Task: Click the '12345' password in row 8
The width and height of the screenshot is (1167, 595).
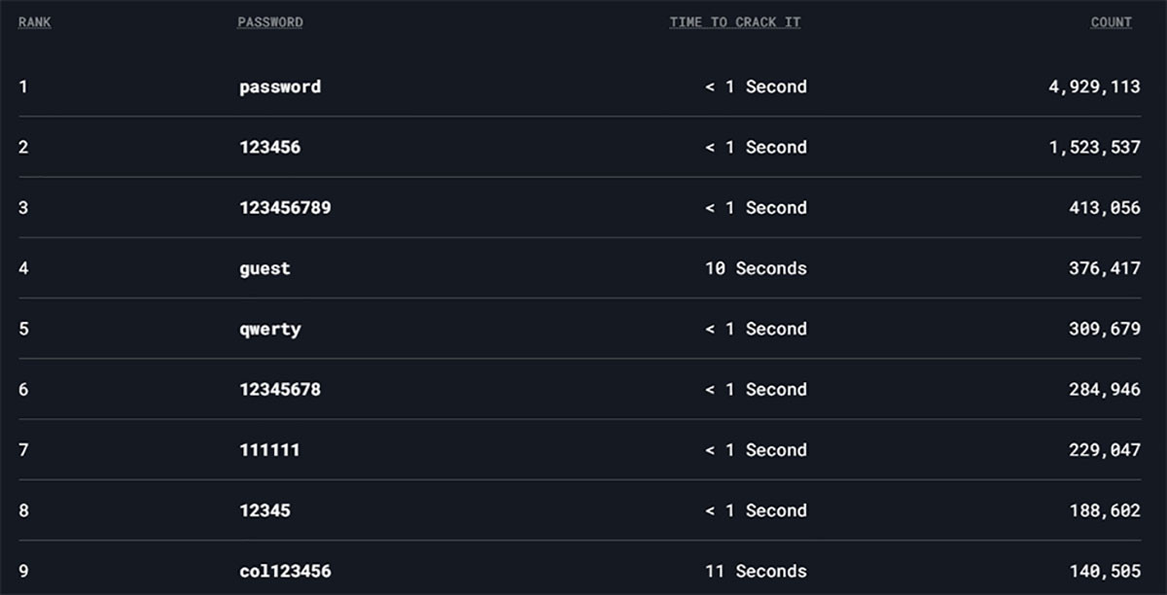Action: pos(265,510)
